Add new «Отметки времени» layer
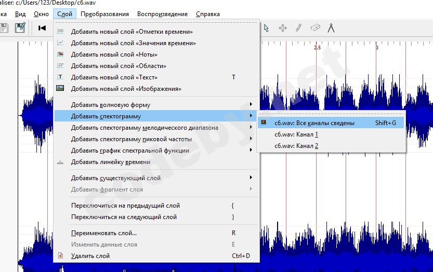Viewport: 433px width, 272px height. coord(156,32)
